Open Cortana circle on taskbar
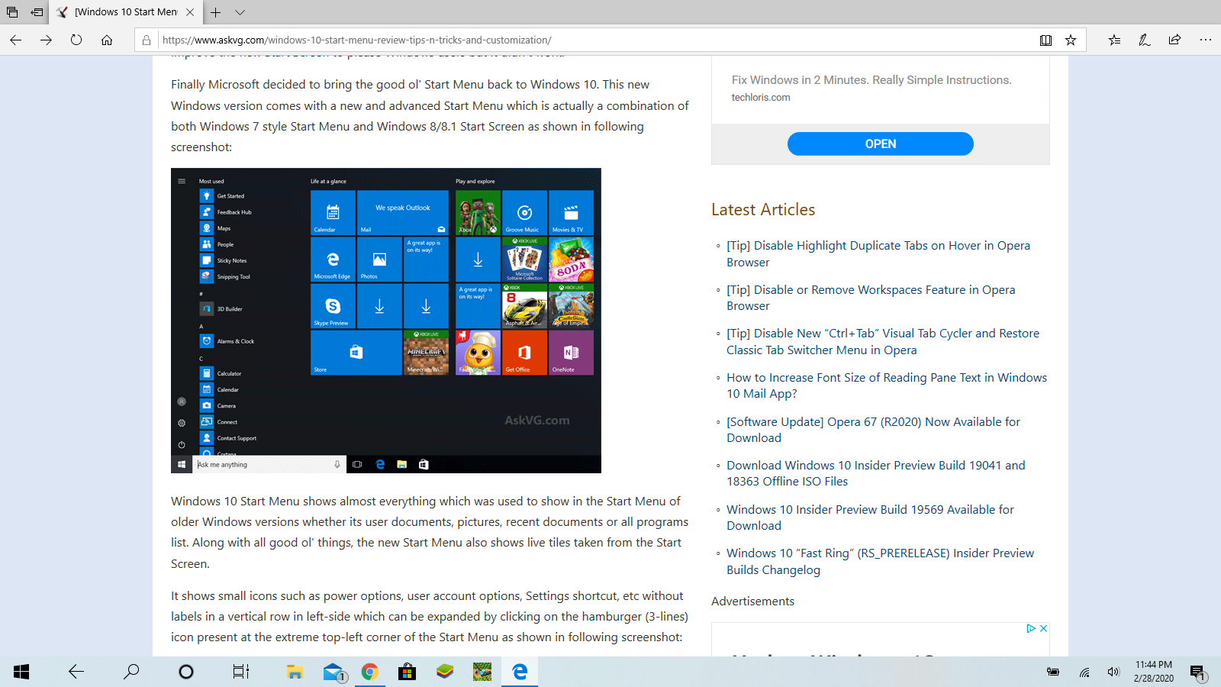Image resolution: width=1221 pixels, height=687 pixels. coord(185,672)
